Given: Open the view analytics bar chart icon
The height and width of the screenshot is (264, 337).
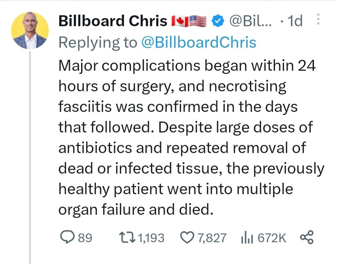Looking at the screenshot, I should (x=246, y=238).
